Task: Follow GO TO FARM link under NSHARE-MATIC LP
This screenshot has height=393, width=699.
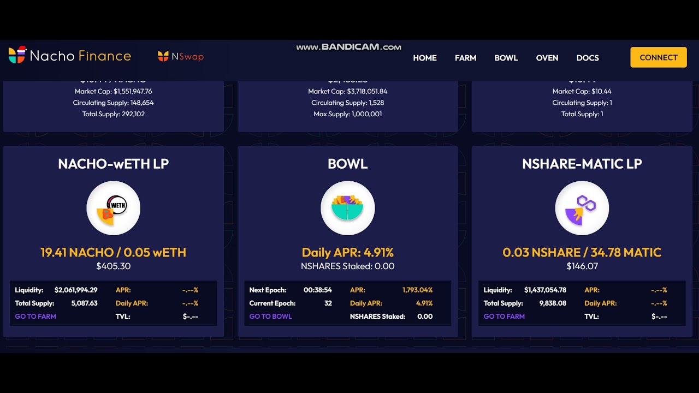Action: coord(504,317)
